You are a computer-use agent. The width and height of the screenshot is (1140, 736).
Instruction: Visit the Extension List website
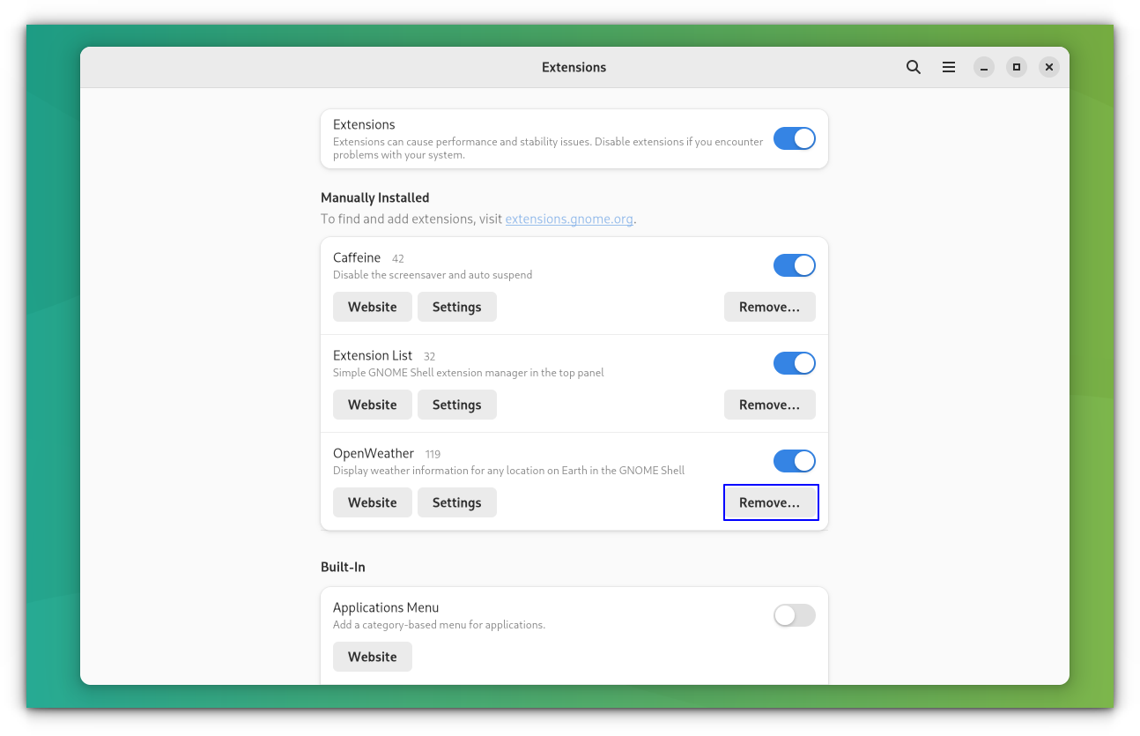(372, 405)
